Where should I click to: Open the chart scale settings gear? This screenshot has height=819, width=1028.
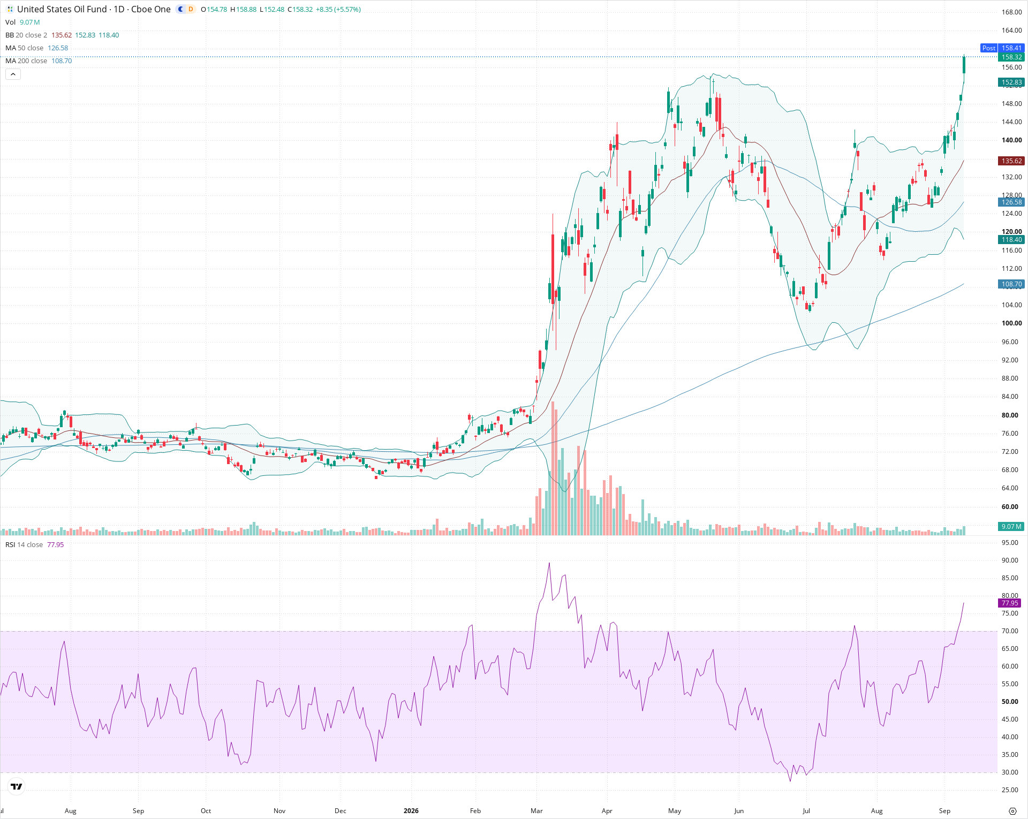click(x=1012, y=811)
